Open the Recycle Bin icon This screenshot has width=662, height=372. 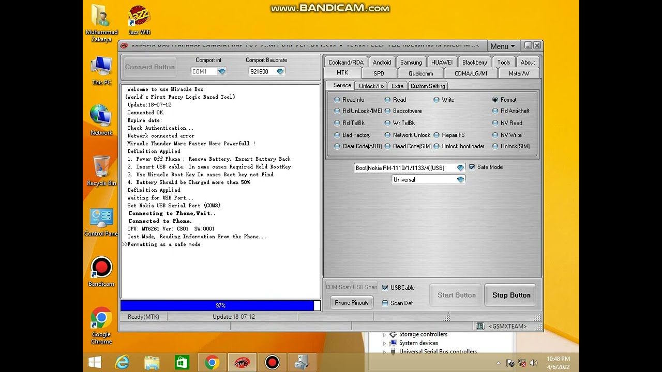[101, 171]
